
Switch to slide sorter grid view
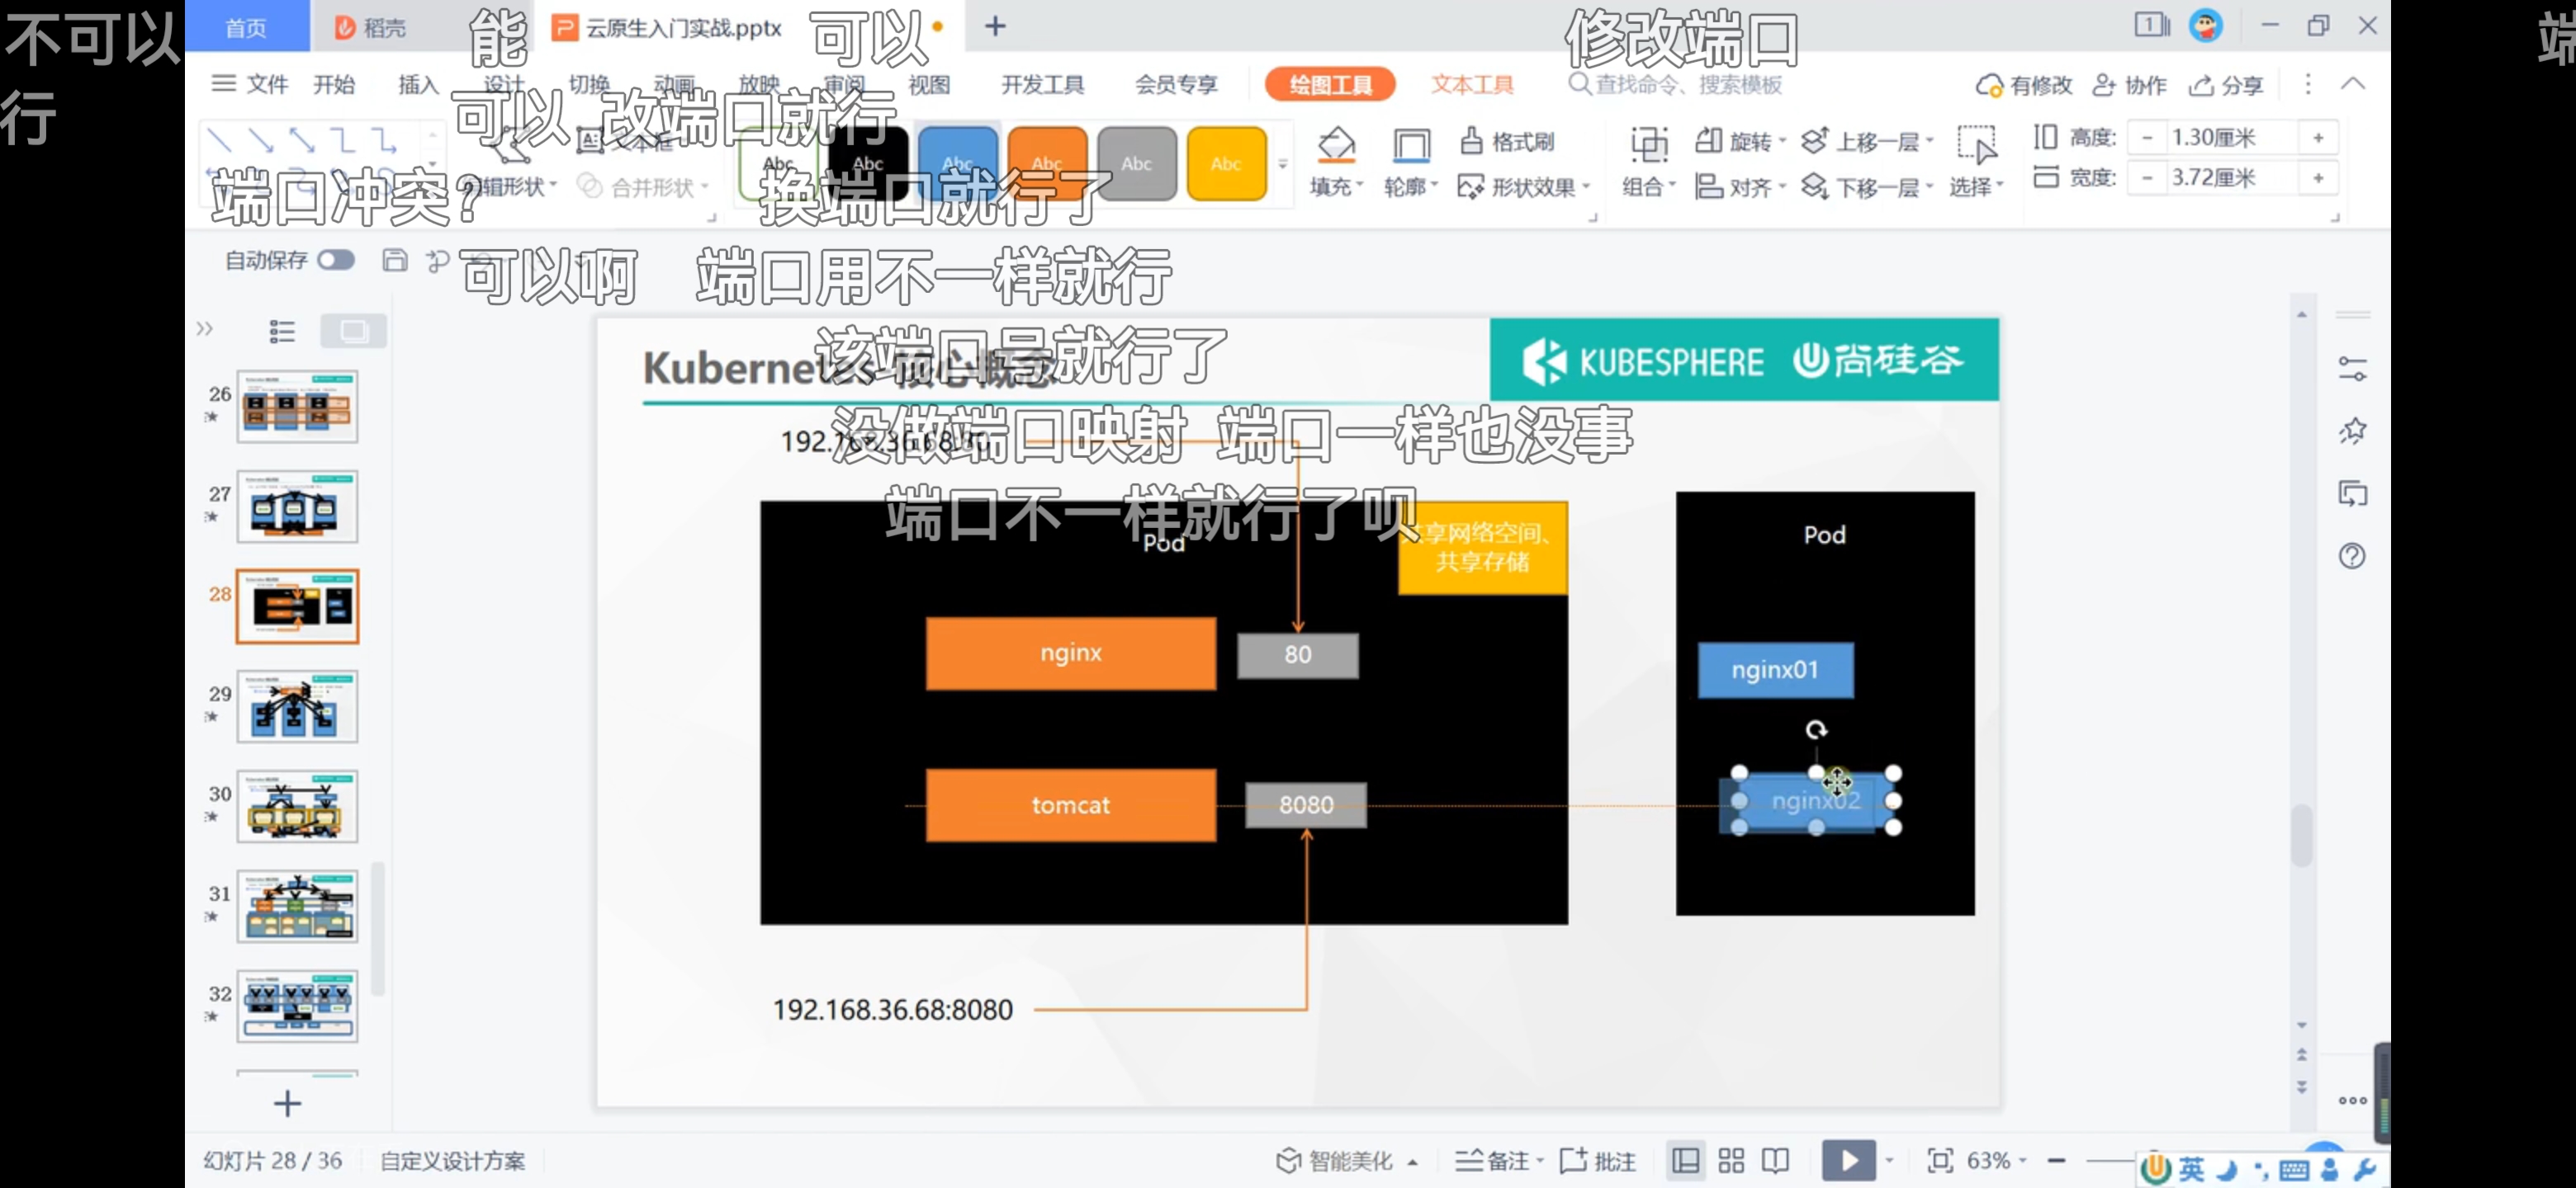point(1731,1160)
